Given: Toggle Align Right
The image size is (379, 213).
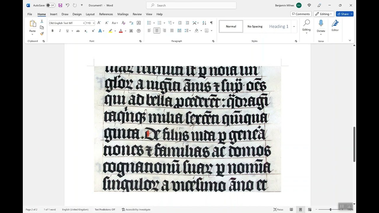Looking at the screenshot, I should tap(164, 31).
